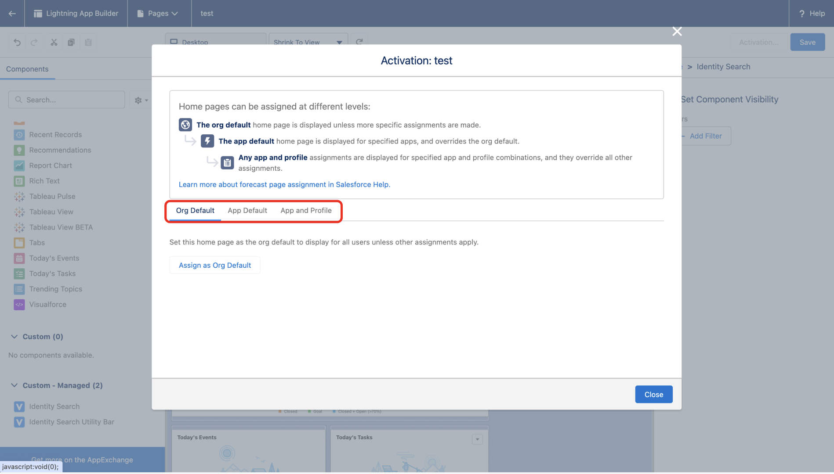Select the Visualforce component icon
834x474 pixels.
19,305
